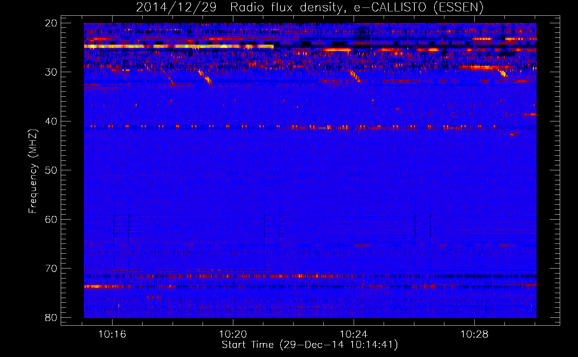
Task: Click the '10:28' time tick label
Action: [474, 335]
